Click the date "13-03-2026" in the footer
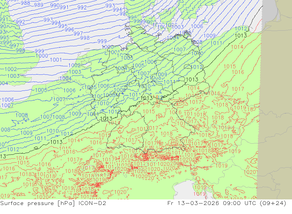The image size is (292, 214). click(x=198, y=203)
